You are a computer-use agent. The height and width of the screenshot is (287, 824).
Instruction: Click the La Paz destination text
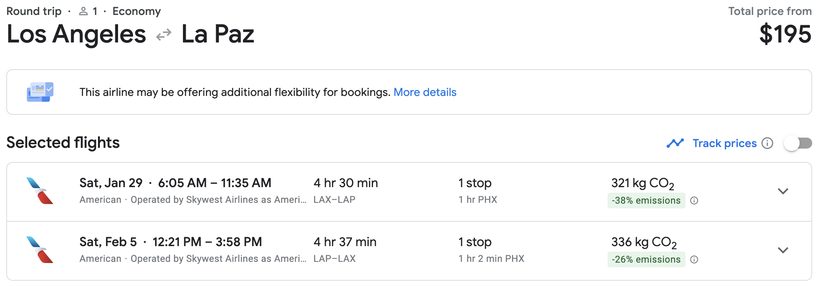tap(218, 35)
